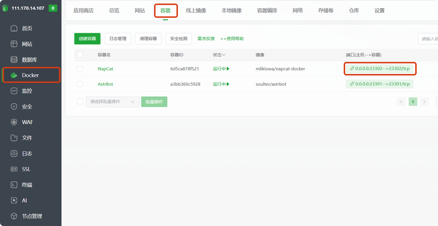The image size is (438, 226).
Task: Switch to 网站 tab in Docker
Action: tap(140, 11)
